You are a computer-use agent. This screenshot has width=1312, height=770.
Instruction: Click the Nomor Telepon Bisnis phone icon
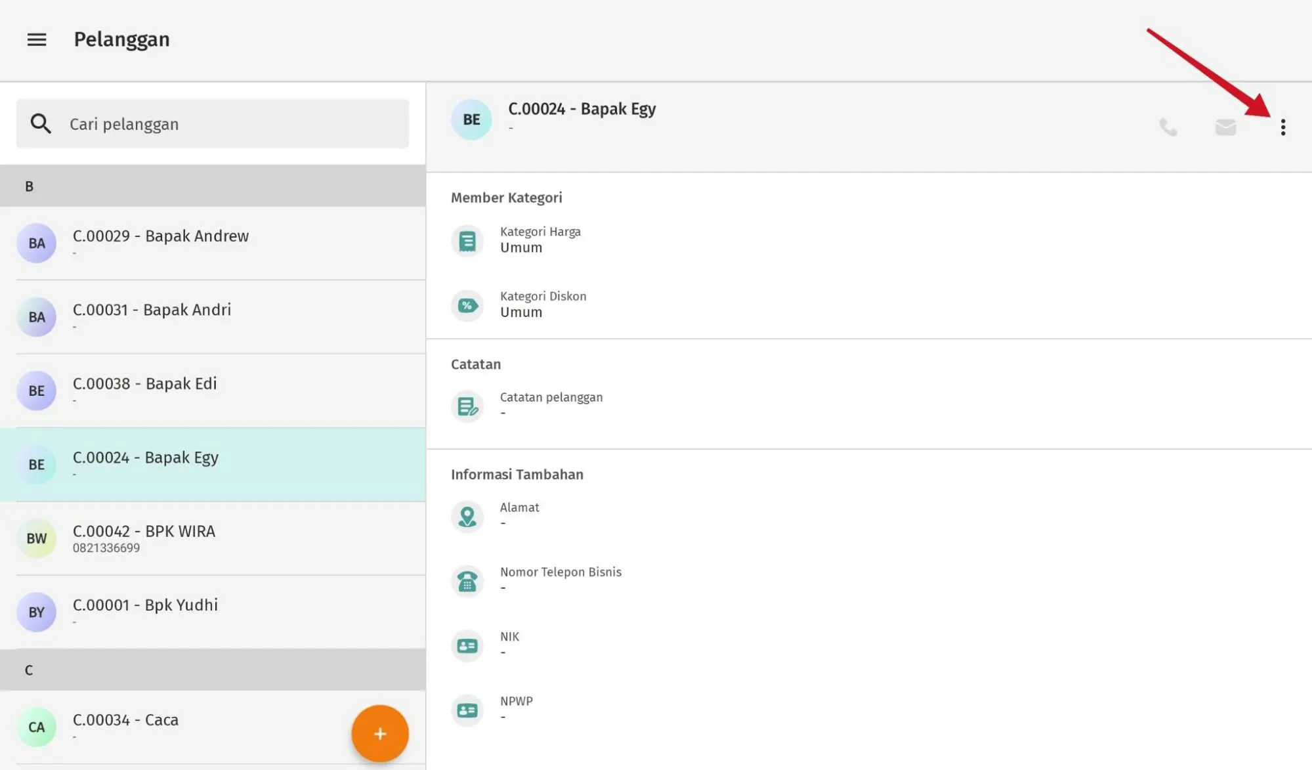click(467, 581)
